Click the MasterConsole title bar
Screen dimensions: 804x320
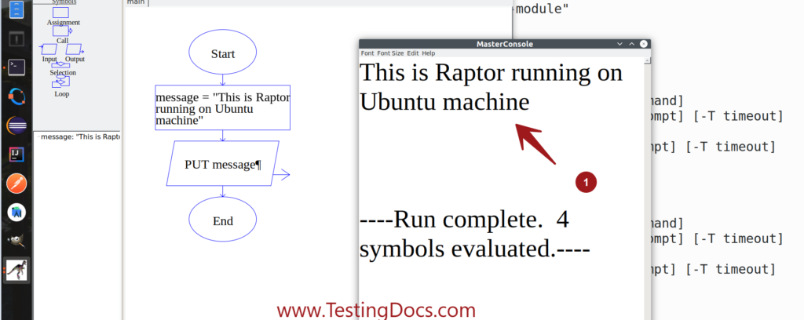(505, 44)
